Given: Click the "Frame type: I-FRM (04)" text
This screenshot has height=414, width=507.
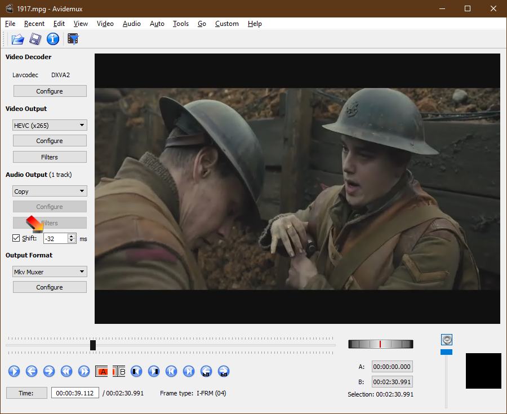Looking at the screenshot, I should tap(193, 393).
